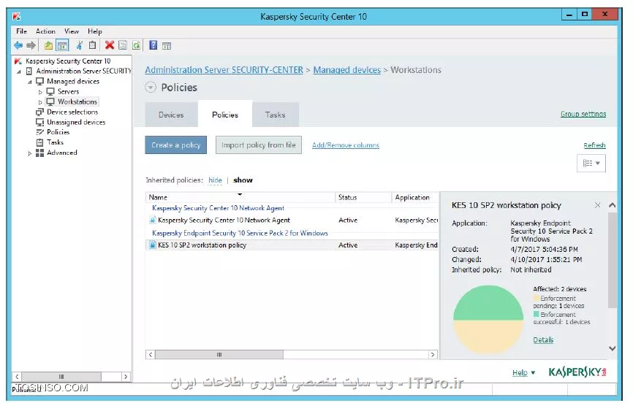Select the KES 10 SP2 workstation policy row
The height and width of the screenshot is (403, 633).
[x=292, y=245]
